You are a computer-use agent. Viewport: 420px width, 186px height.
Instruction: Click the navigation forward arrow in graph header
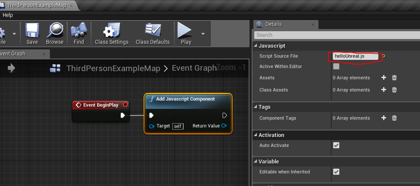tap(12, 68)
